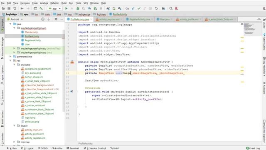Select MainActivity in the project tree
The height and width of the screenshot is (150, 266).
[31, 32]
